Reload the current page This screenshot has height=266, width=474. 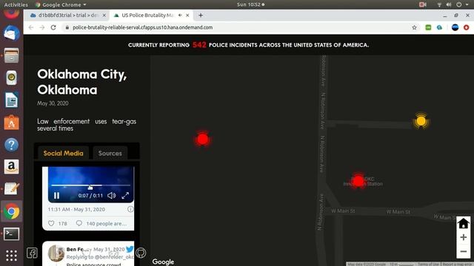point(53,27)
